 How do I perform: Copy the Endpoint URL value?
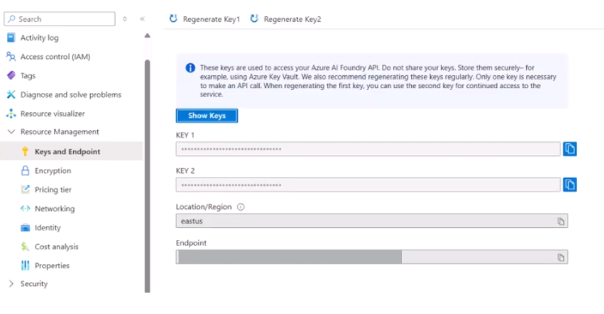point(561,258)
